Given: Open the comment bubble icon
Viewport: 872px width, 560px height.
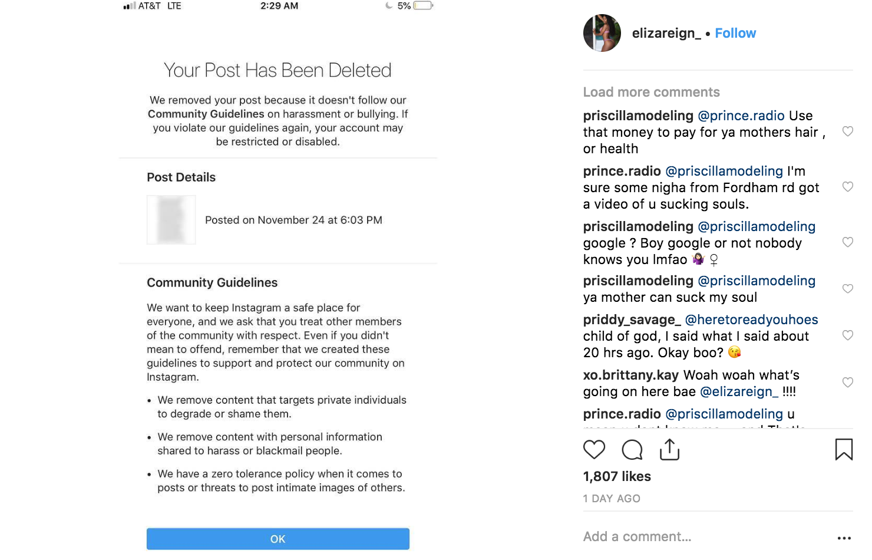Looking at the screenshot, I should click(632, 450).
